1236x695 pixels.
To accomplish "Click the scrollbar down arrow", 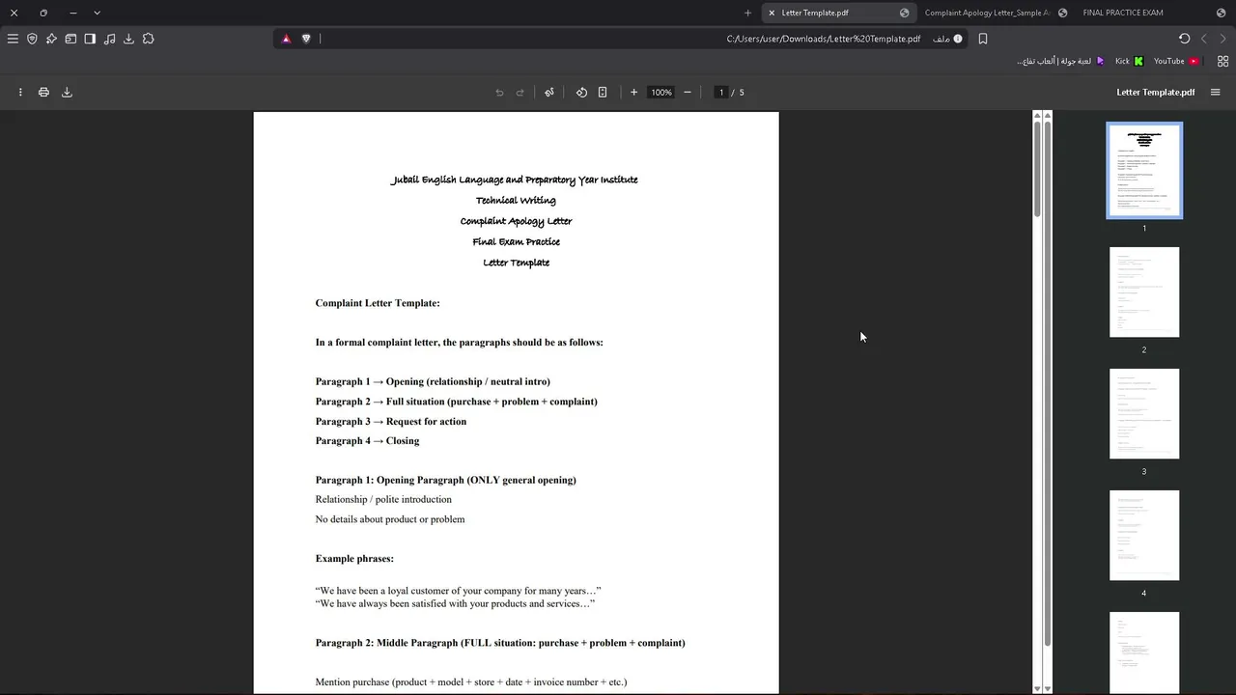I will coord(1038,688).
